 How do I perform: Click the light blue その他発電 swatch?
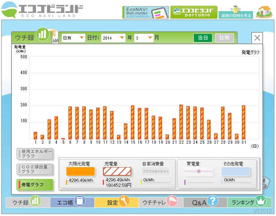(235, 171)
